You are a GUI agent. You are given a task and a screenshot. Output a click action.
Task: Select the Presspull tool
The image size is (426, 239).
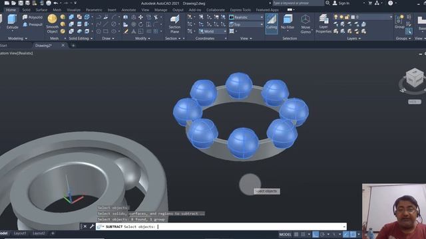(33, 25)
